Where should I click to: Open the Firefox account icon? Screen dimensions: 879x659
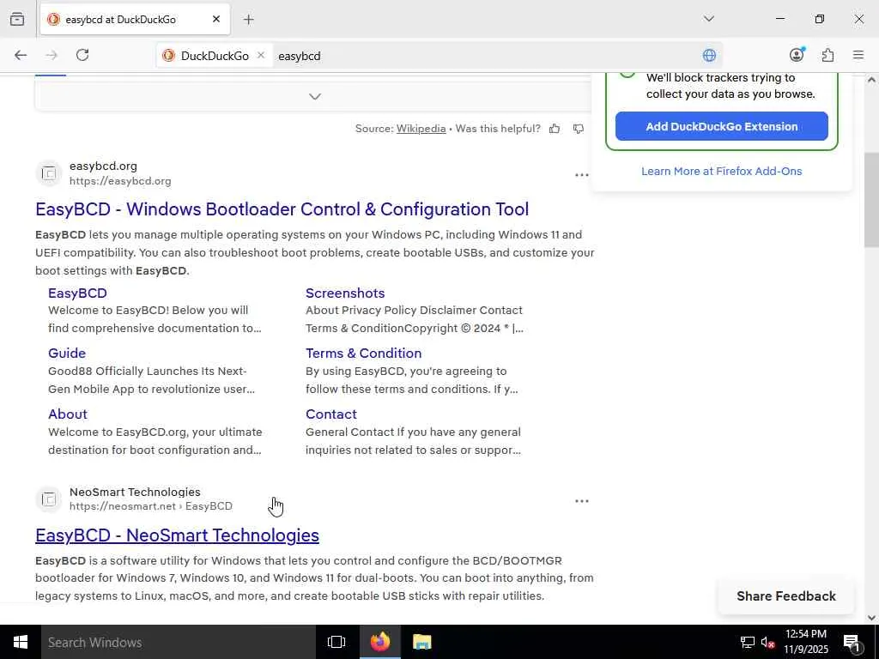click(797, 55)
